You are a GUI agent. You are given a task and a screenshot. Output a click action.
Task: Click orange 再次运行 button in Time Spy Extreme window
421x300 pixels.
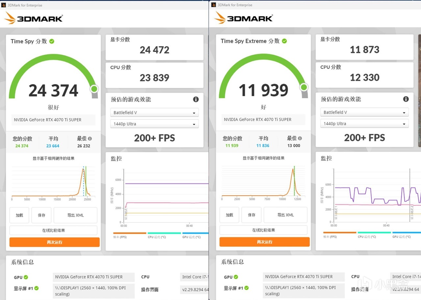(x=264, y=242)
